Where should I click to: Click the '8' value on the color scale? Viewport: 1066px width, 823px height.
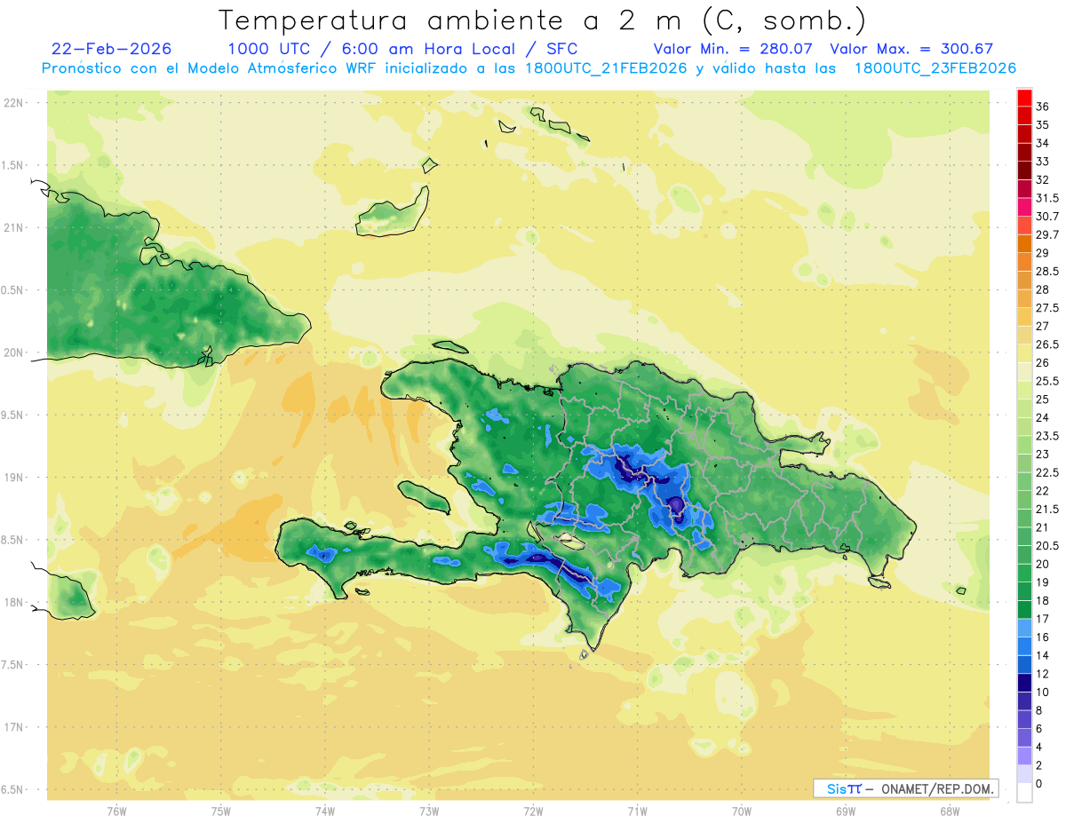(x=1039, y=711)
